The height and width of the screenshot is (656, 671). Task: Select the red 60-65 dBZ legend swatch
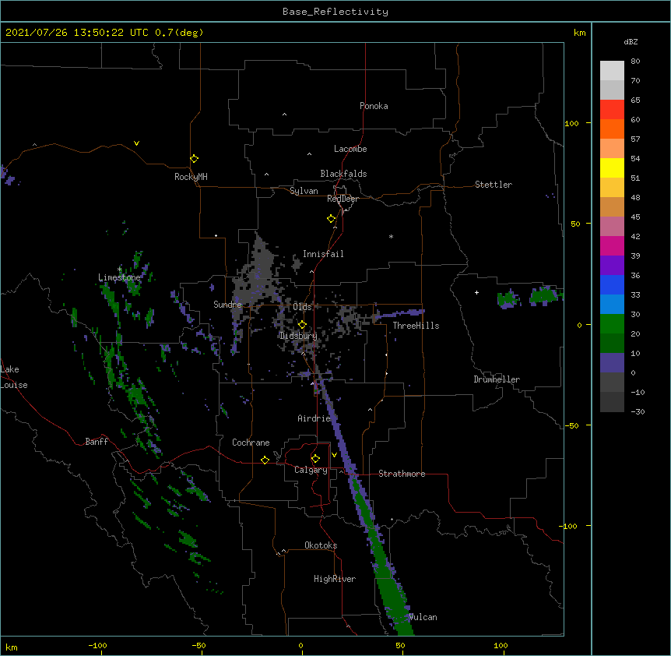[612, 110]
